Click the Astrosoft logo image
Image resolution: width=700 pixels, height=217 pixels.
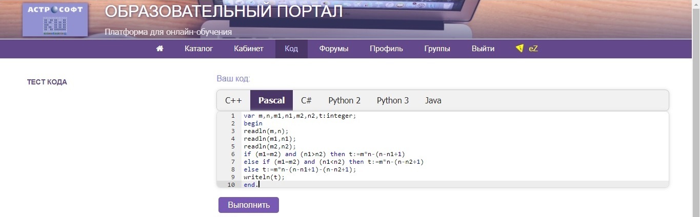55,19
